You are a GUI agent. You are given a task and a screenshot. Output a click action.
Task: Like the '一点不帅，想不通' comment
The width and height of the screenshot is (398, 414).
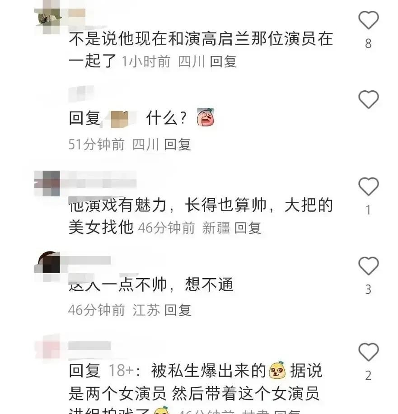368,265
